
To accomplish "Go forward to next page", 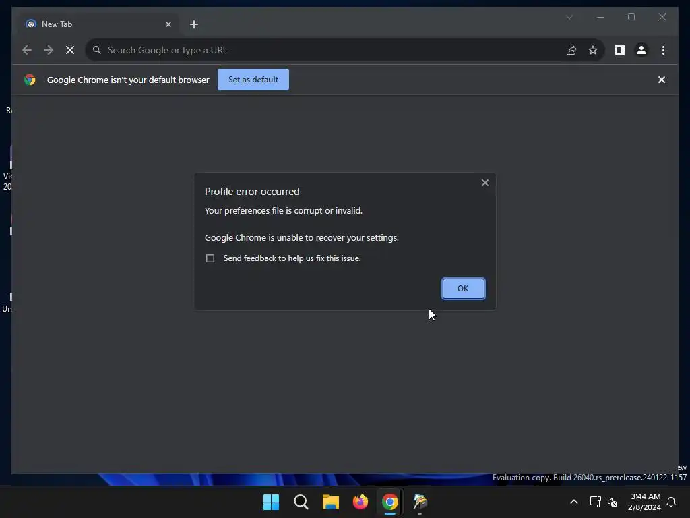I will click(x=49, y=50).
